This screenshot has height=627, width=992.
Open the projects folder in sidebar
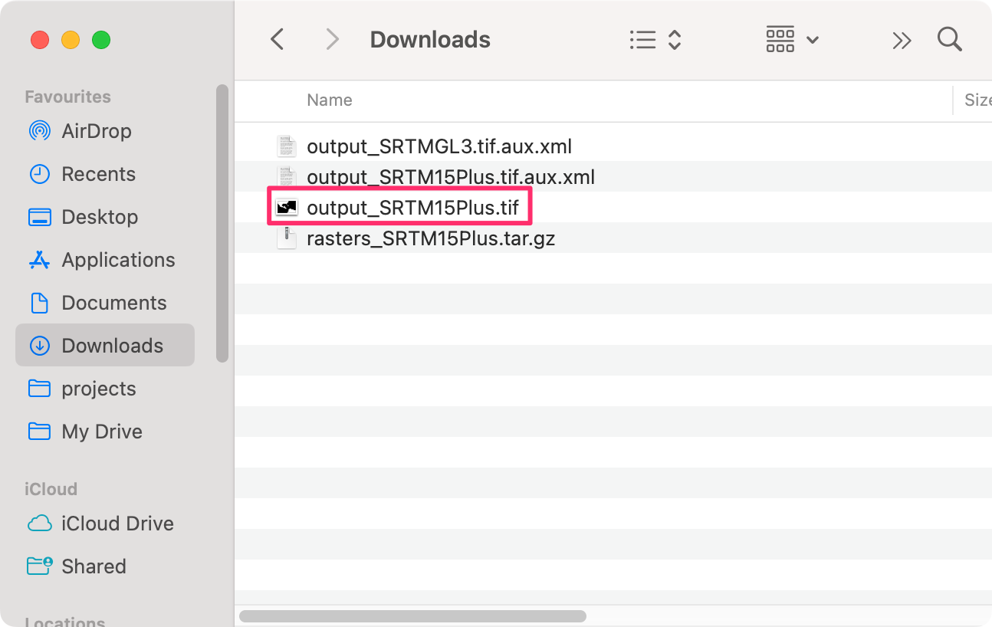point(98,389)
